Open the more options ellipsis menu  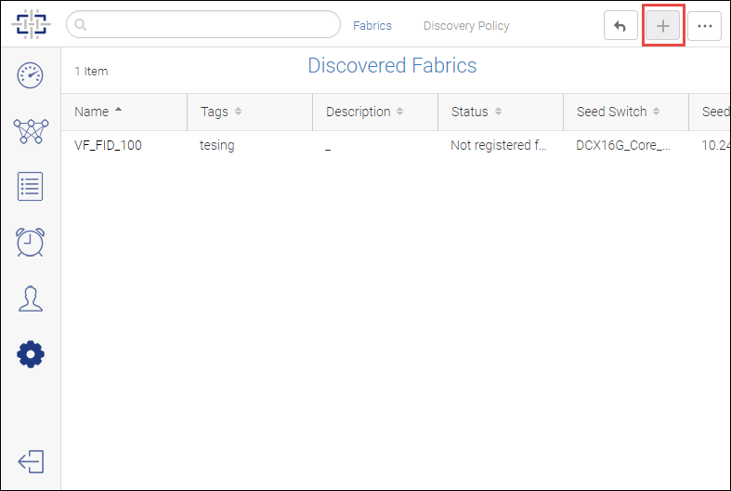704,26
